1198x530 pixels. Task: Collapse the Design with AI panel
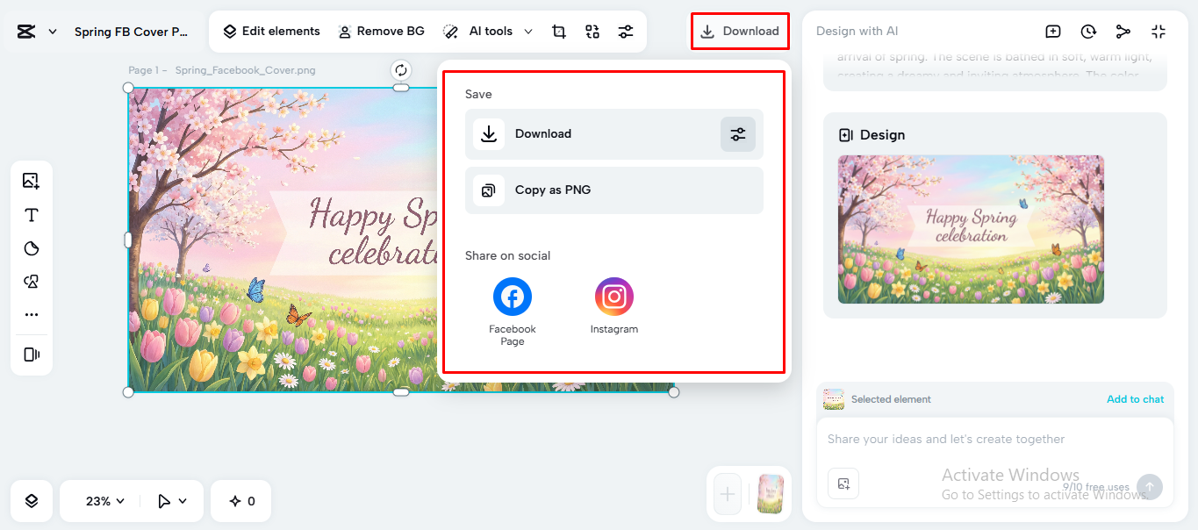point(1159,32)
